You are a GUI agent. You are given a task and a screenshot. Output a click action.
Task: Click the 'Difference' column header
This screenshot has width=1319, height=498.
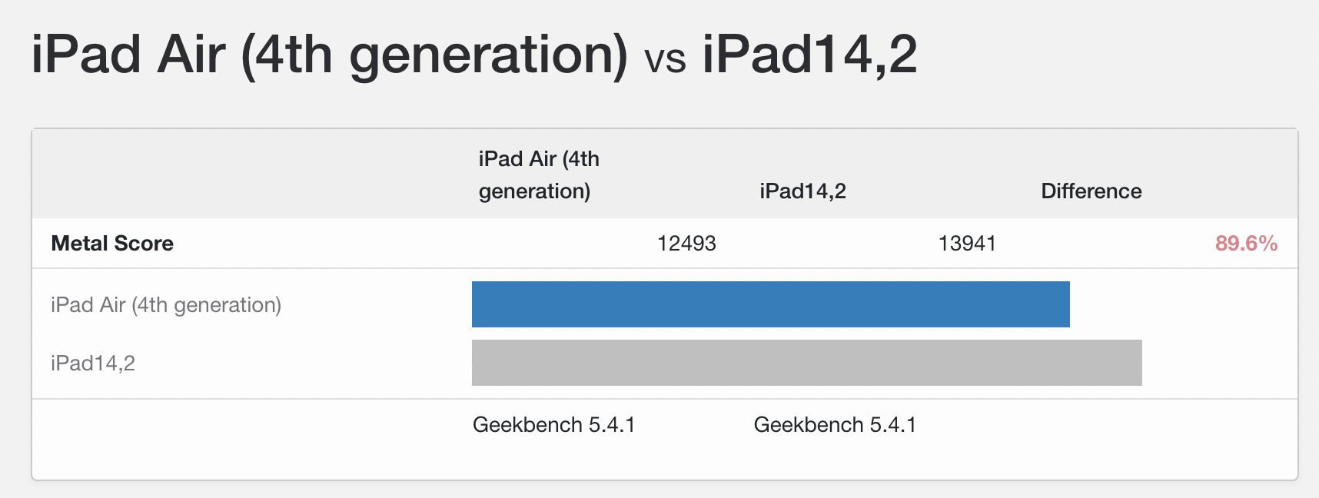(x=1091, y=191)
